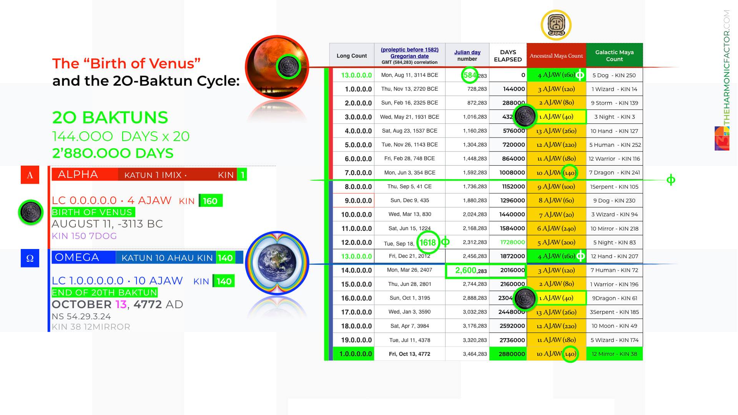Click the Galactic Maya Count header
This screenshot has height=415, width=738.
pos(614,56)
